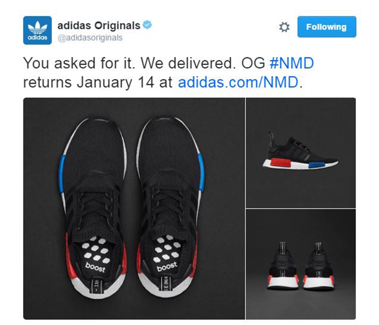Click the right heel in rear-view photo
Viewport: 379px width, 325px height.
[318, 266]
